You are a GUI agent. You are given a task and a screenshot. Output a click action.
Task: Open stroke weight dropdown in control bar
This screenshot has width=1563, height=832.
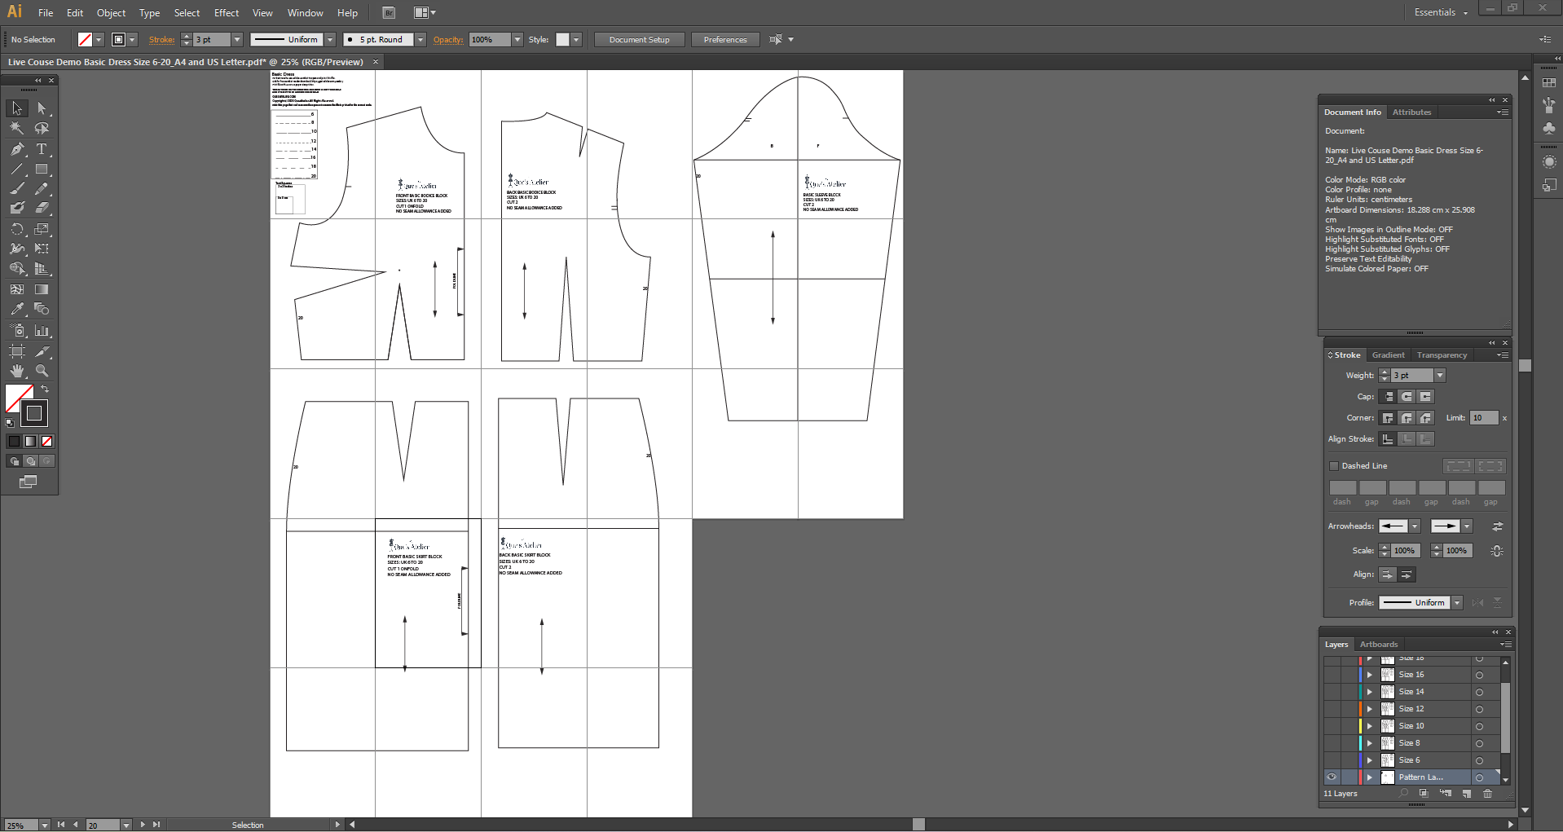(x=237, y=39)
